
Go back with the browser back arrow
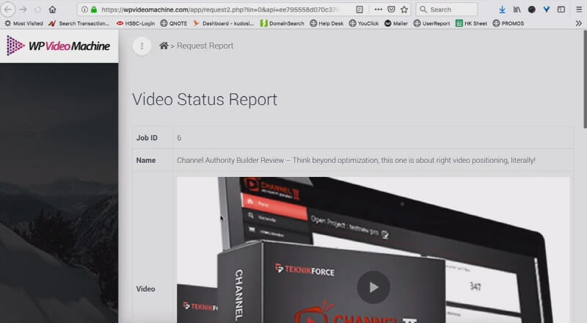[x=8, y=10]
